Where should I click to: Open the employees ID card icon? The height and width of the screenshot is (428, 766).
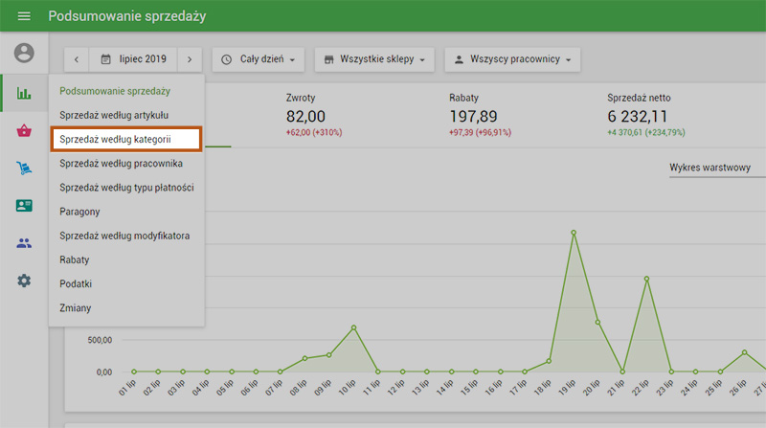pyautogui.click(x=24, y=206)
